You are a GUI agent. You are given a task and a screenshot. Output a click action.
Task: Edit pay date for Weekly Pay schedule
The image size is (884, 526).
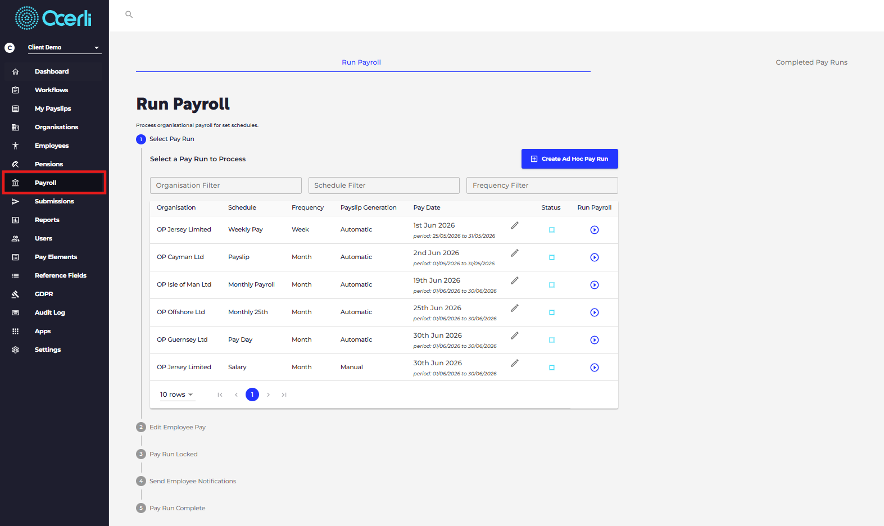(514, 225)
